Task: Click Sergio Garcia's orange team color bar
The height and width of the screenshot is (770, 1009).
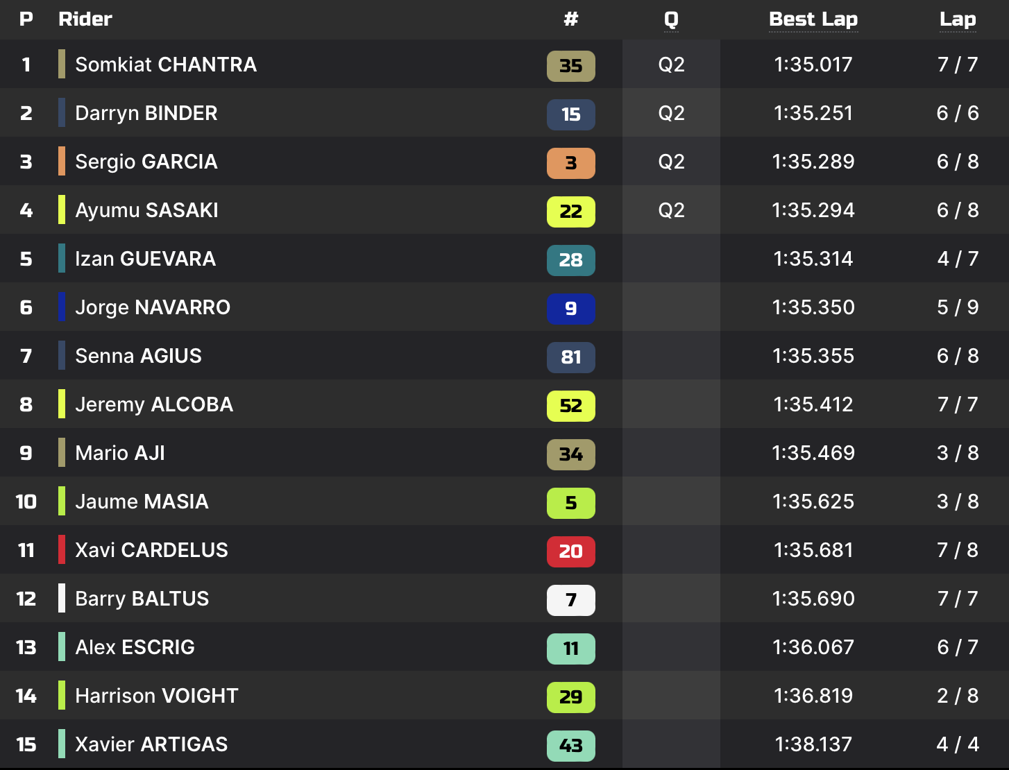Action: pos(62,162)
